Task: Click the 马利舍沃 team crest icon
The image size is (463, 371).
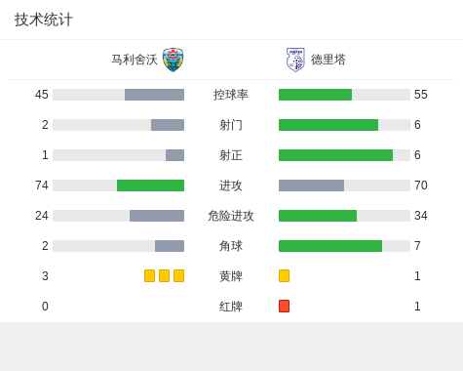Action: coord(174,60)
